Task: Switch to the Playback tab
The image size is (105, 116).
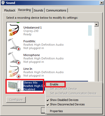Action: click(10, 10)
